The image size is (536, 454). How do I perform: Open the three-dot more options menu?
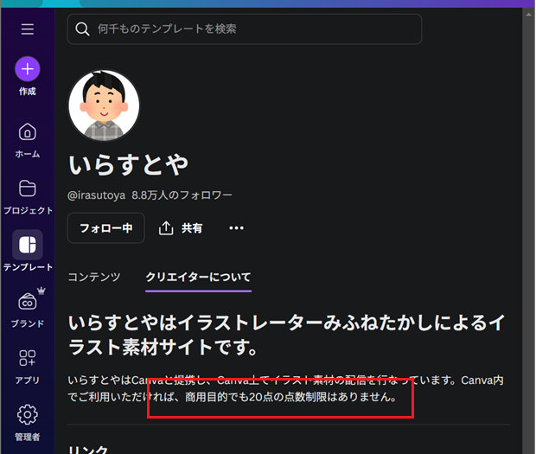237,228
